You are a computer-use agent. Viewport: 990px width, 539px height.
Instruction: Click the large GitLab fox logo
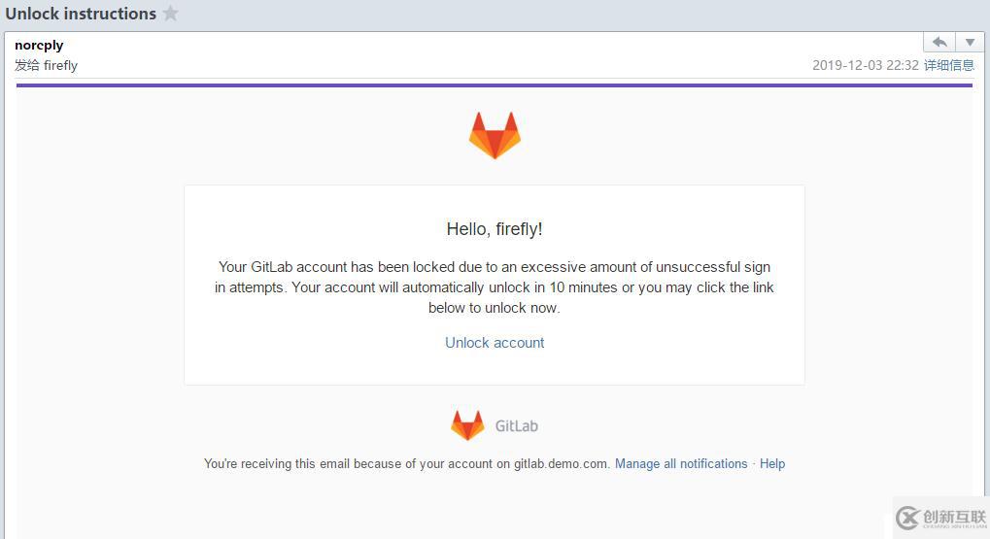[495, 135]
